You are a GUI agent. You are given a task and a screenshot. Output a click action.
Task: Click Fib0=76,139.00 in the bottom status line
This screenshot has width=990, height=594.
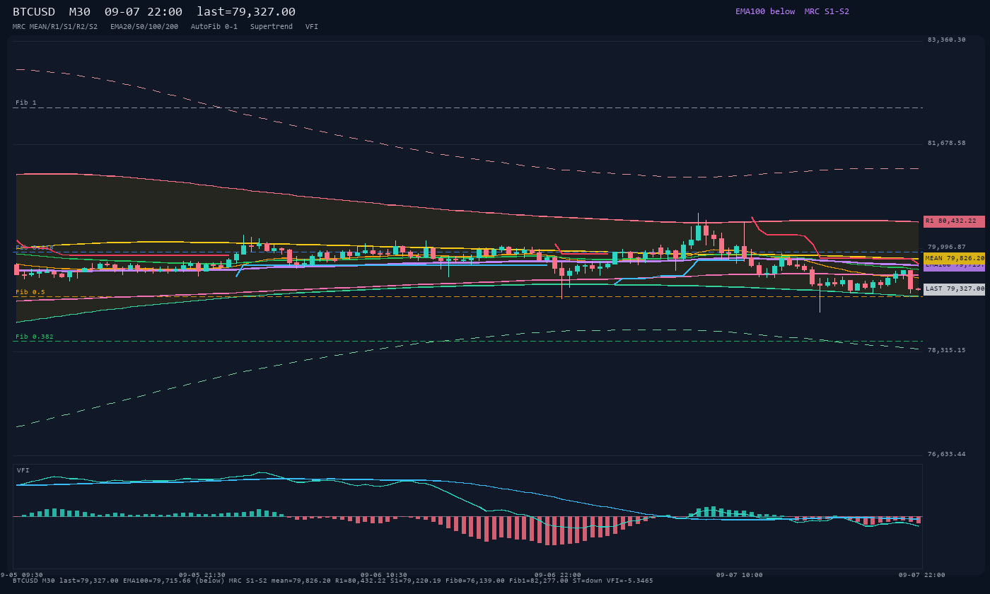(x=475, y=581)
